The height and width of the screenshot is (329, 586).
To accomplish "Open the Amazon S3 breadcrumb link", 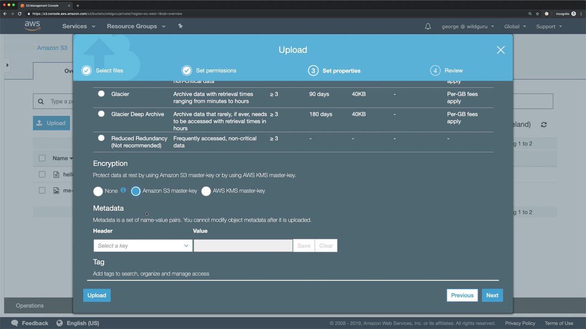I will point(52,48).
